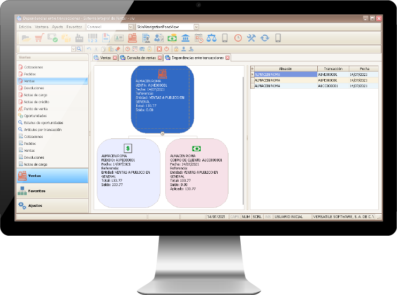Select grid row with transaction A1CC000001
Viewport: 397px width, 295px height.
click(x=314, y=86)
